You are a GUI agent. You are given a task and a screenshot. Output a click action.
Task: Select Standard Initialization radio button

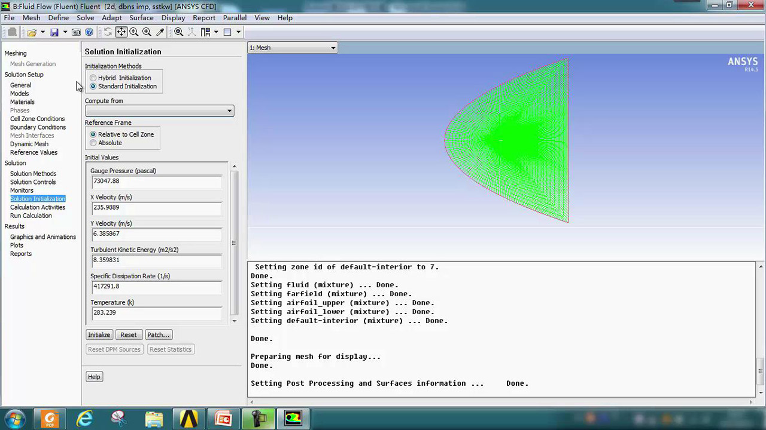93,86
